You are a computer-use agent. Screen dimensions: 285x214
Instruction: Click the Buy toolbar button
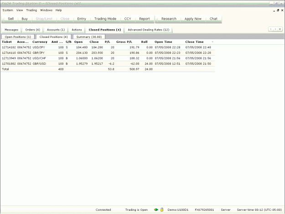coord(25,19)
